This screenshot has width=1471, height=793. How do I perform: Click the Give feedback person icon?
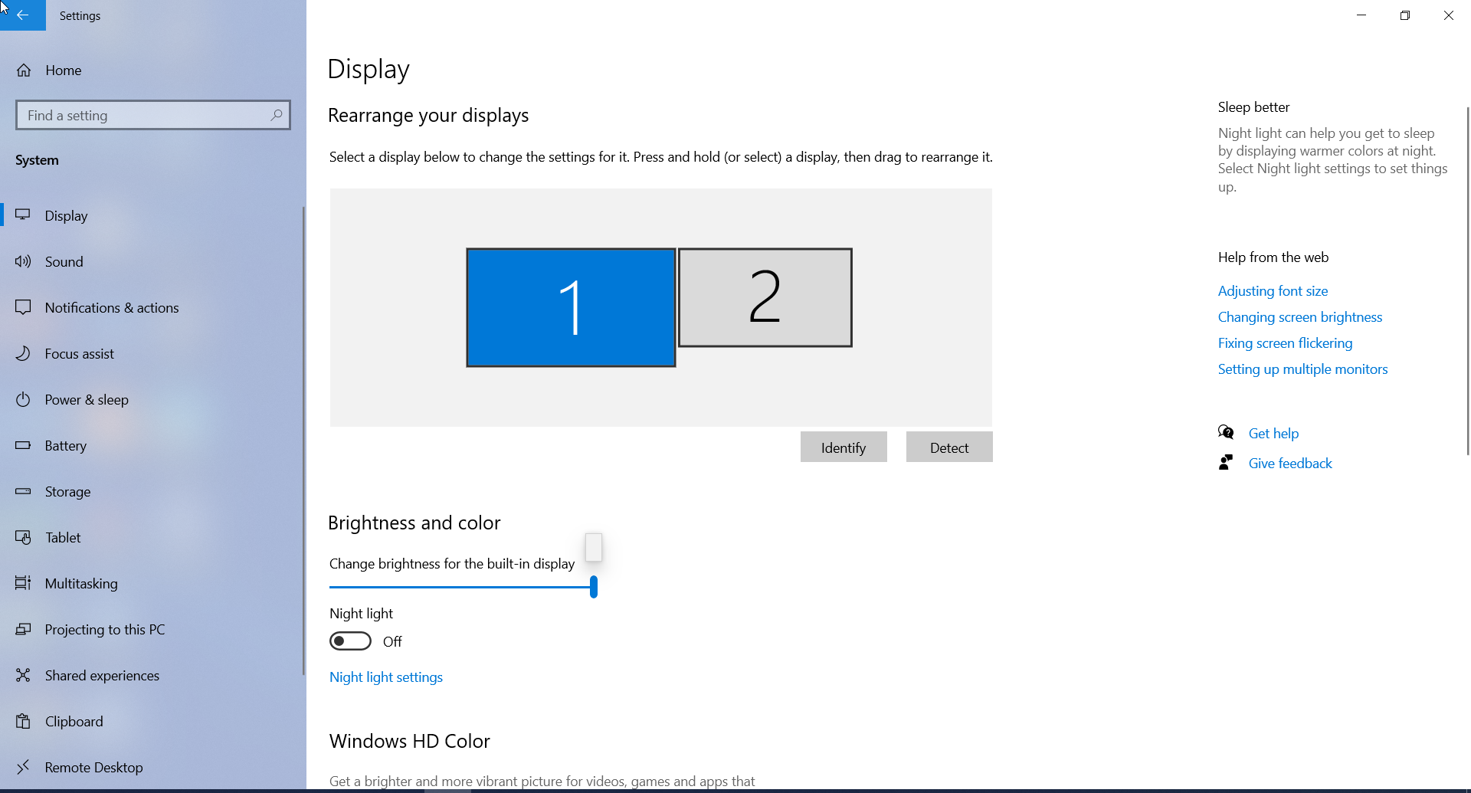click(x=1226, y=463)
